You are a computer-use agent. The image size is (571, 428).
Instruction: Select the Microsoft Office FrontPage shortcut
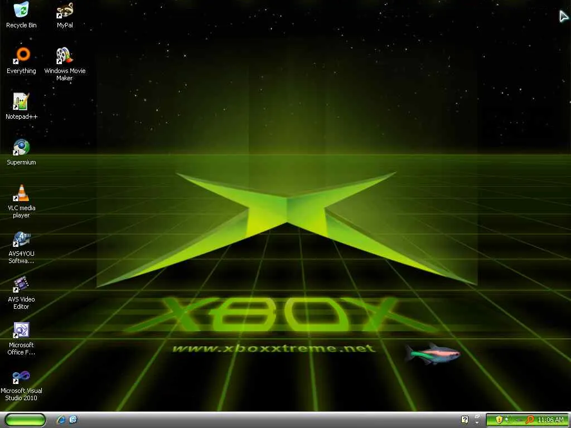(x=22, y=339)
